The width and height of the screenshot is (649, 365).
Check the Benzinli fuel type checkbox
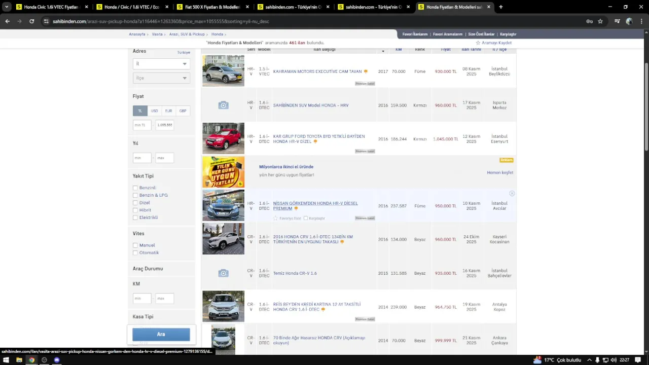tap(135, 188)
